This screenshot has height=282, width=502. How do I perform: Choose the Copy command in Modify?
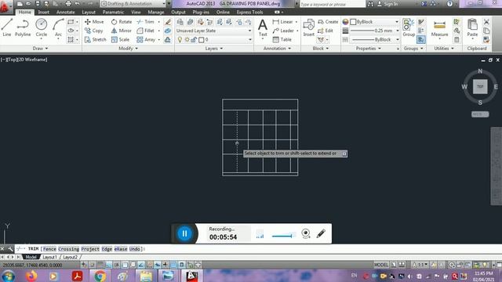tap(94, 31)
